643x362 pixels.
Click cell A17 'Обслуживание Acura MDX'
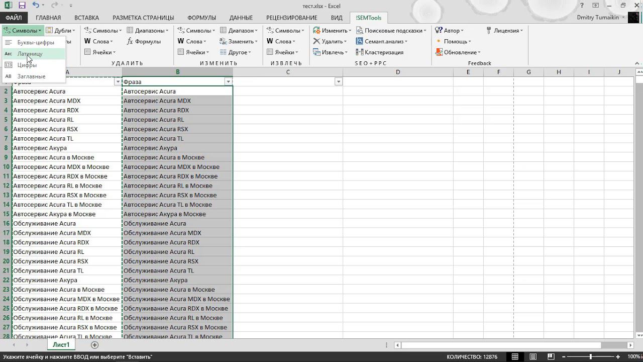click(x=67, y=233)
